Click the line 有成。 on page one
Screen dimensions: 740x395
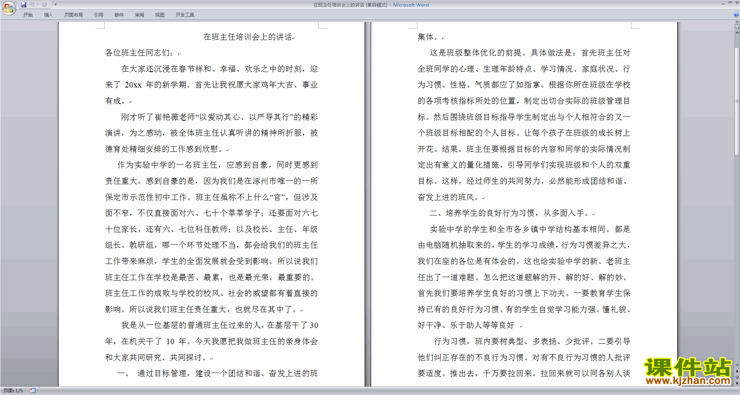tap(116, 101)
